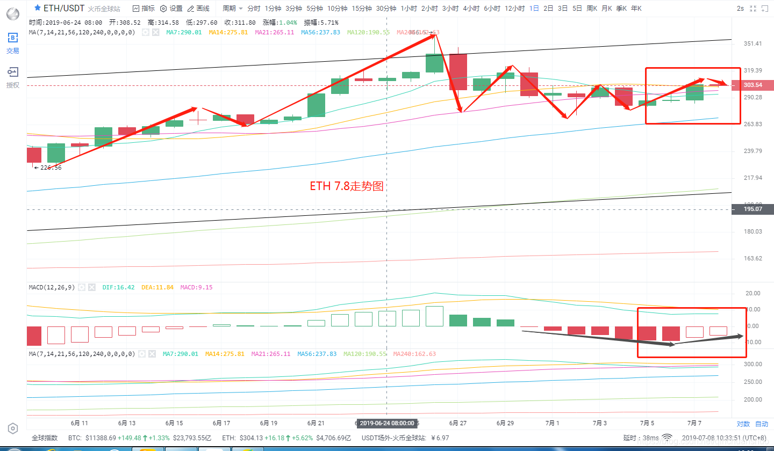Image resolution: width=774 pixels, height=451 pixels.
Task: Remove the MACD indicator with X
Action: click(91, 287)
